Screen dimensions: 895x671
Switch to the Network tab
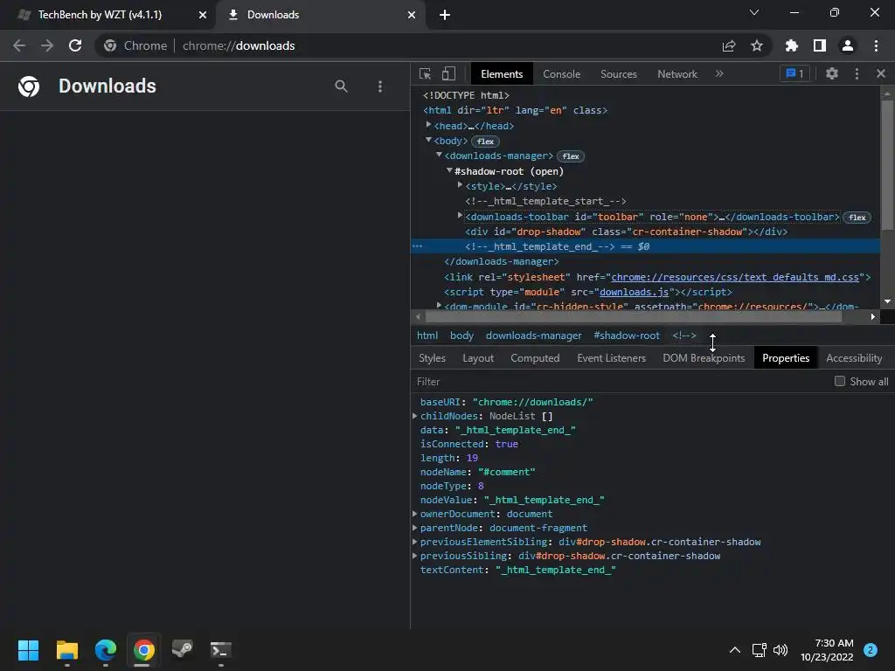pos(677,73)
